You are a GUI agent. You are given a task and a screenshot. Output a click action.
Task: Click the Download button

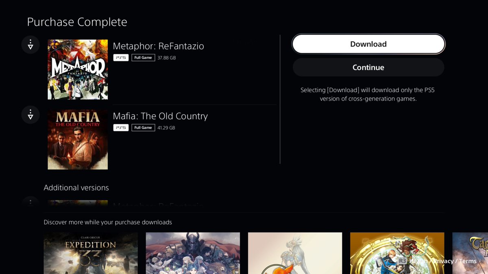368,44
